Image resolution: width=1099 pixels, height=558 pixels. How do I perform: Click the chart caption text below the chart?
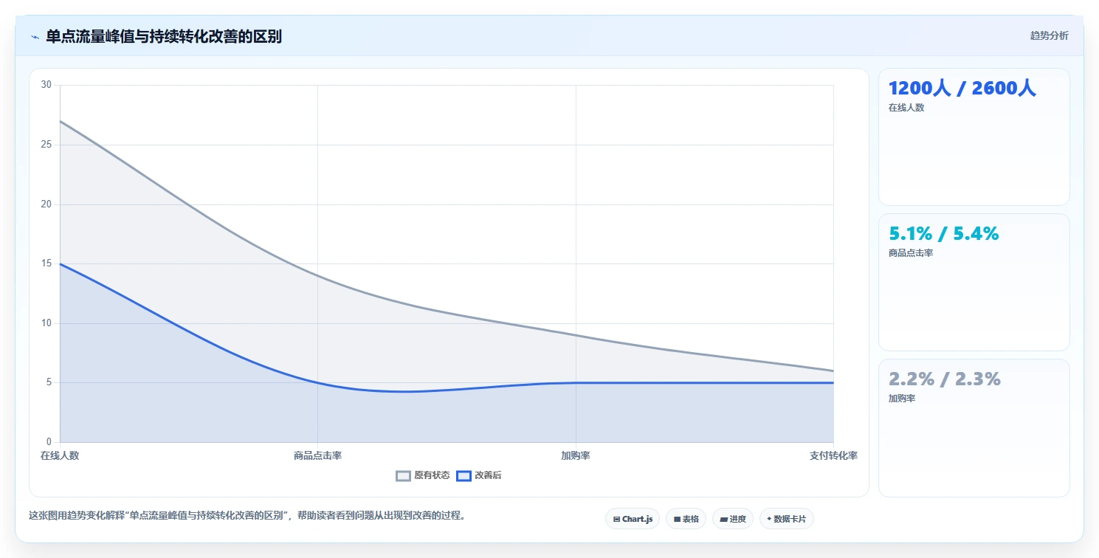click(248, 515)
